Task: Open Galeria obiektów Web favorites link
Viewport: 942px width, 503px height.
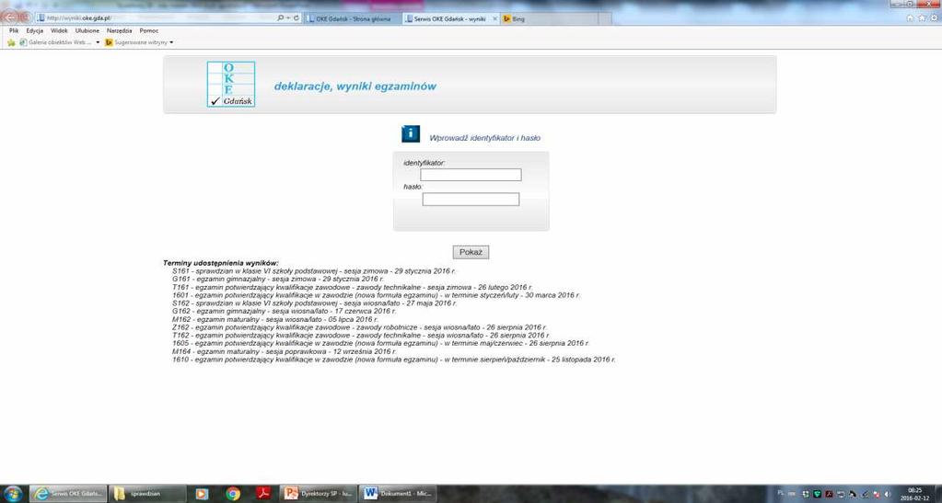Action: 55,42
